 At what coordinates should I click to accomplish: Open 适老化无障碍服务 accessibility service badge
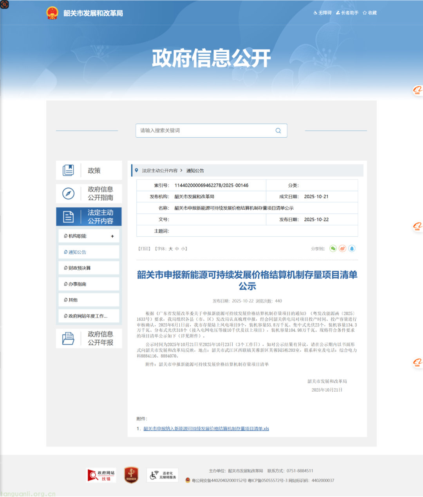pyautogui.click(x=162, y=475)
